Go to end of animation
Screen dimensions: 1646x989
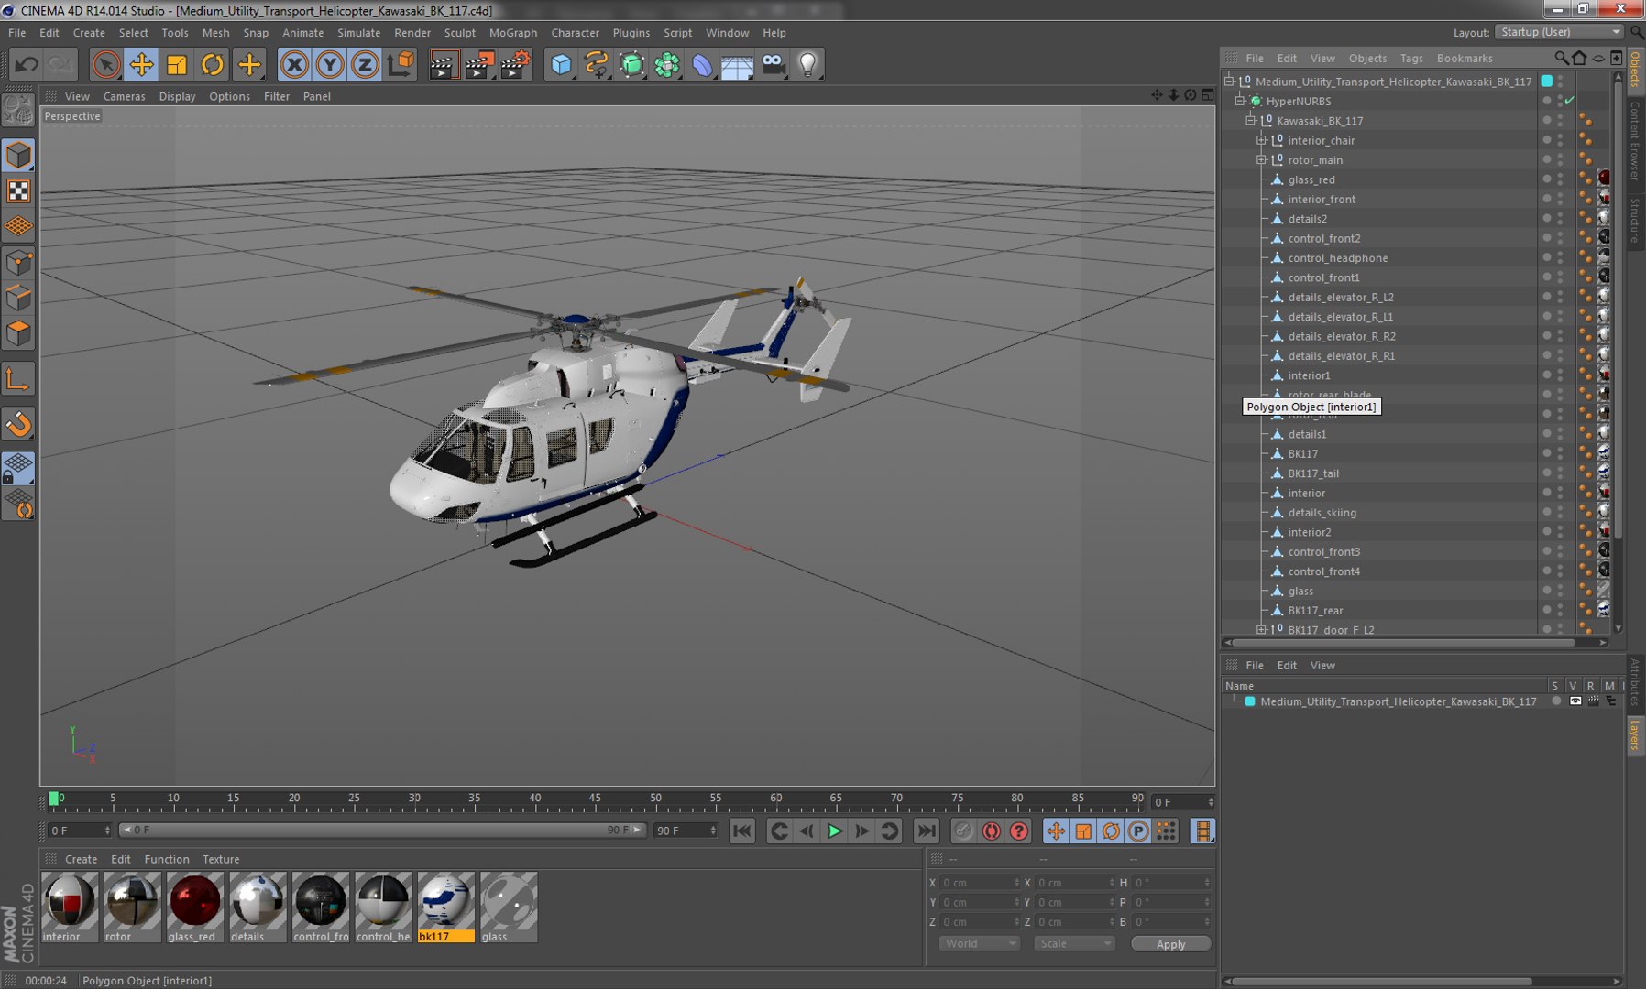(927, 831)
